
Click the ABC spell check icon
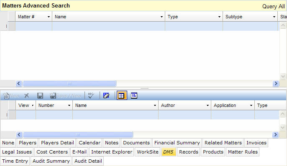[x=91, y=95]
